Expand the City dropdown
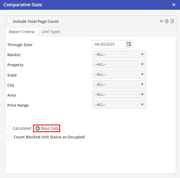This screenshot has height=178, width=180. [x=119, y=84]
